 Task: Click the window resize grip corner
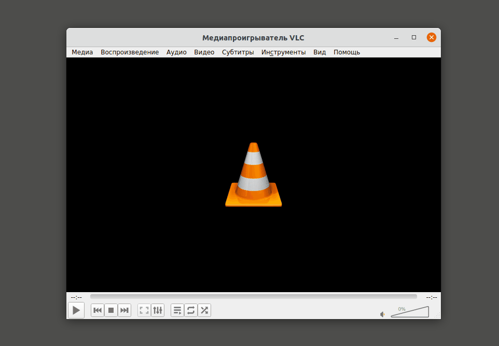coord(438,315)
